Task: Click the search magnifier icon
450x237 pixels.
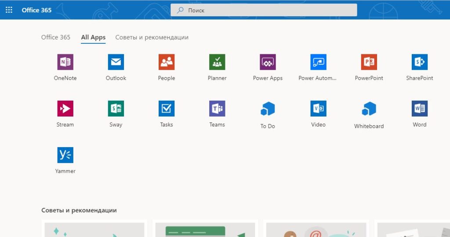Action: click(180, 11)
